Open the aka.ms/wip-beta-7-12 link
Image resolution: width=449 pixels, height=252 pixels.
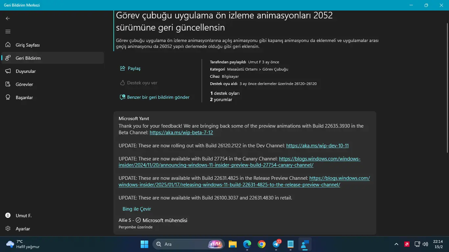click(181, 133)
